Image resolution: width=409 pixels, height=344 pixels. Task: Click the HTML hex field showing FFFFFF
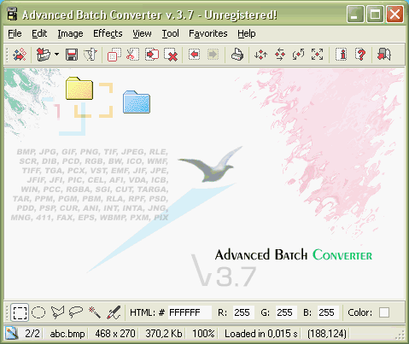click(x=190, y=312)
